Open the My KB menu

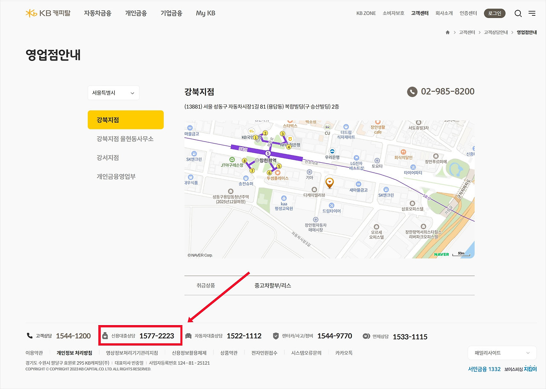tap(206, 13)
